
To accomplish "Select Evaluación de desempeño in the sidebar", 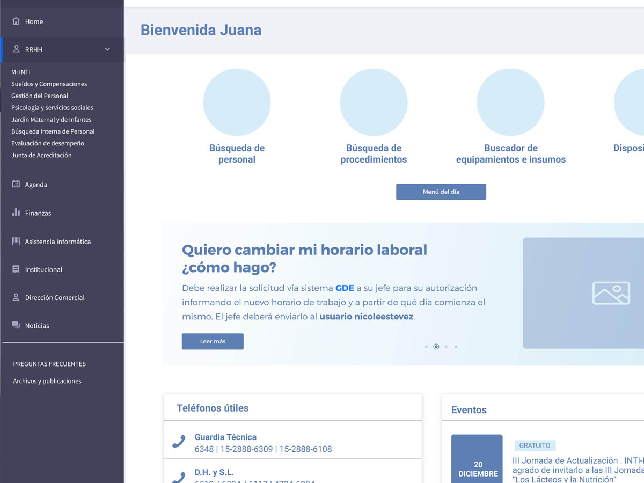I will pos(48,143).
